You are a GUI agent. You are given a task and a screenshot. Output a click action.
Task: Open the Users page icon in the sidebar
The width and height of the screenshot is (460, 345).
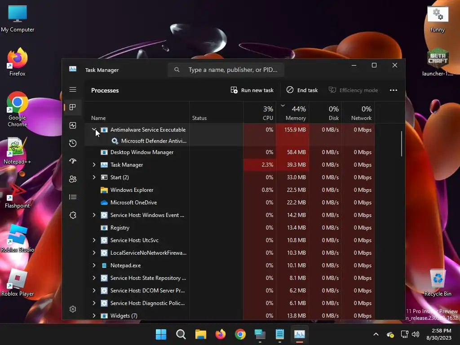click(73, 179)
